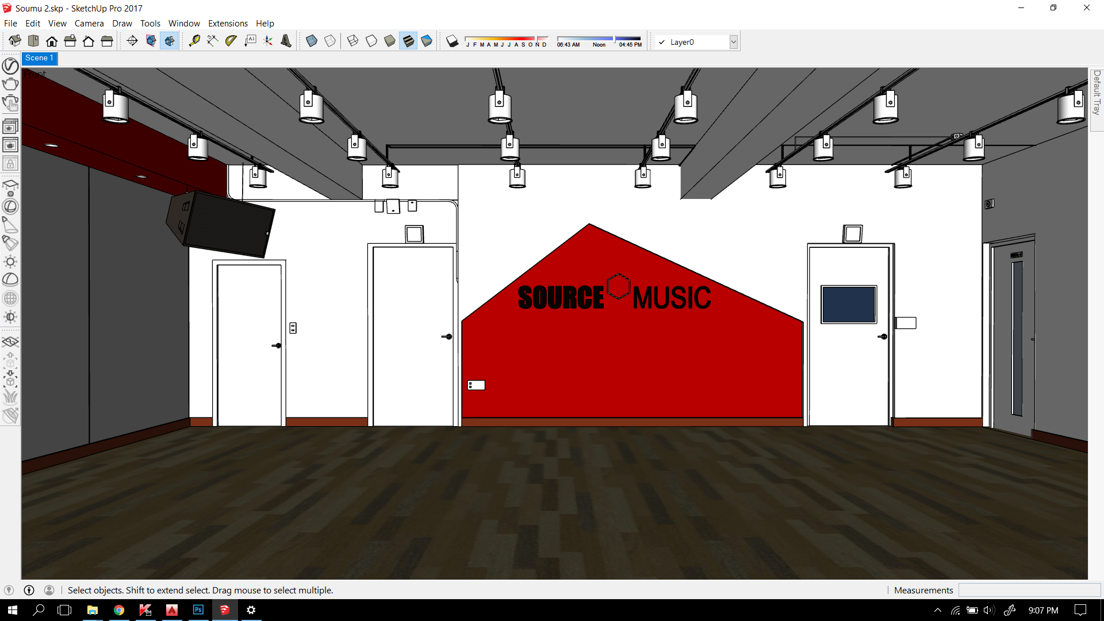The height and width of the screenshot is (621, 1104).
Task: Click the status bar help question mark
Action: (x=28, y=590)
